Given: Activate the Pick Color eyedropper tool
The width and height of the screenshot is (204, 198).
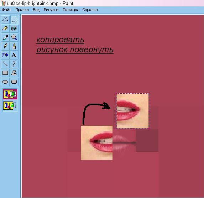Looking at the screenshot, I should pyautogui.click(x=5, y=37).
